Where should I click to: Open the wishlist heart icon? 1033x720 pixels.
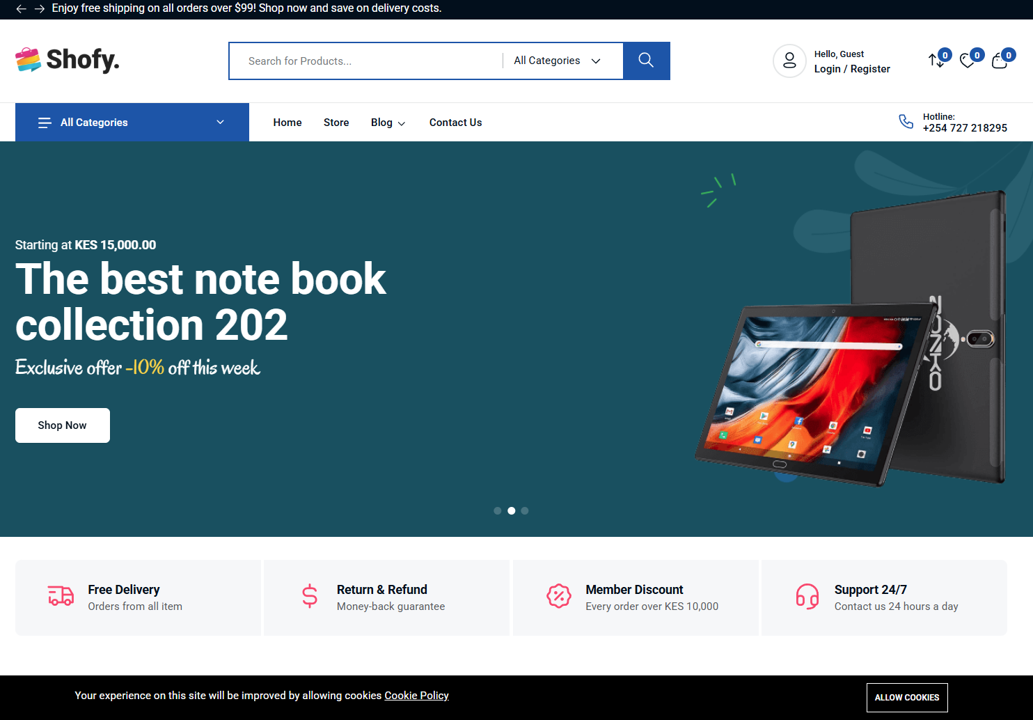[967, 61]
